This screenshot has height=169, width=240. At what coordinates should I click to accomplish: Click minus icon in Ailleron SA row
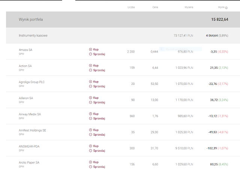(x=90, y=102)
